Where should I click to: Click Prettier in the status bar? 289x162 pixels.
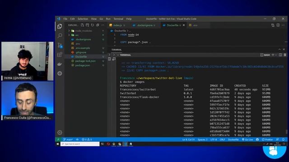pyautogui.click(x=267, y=139)
